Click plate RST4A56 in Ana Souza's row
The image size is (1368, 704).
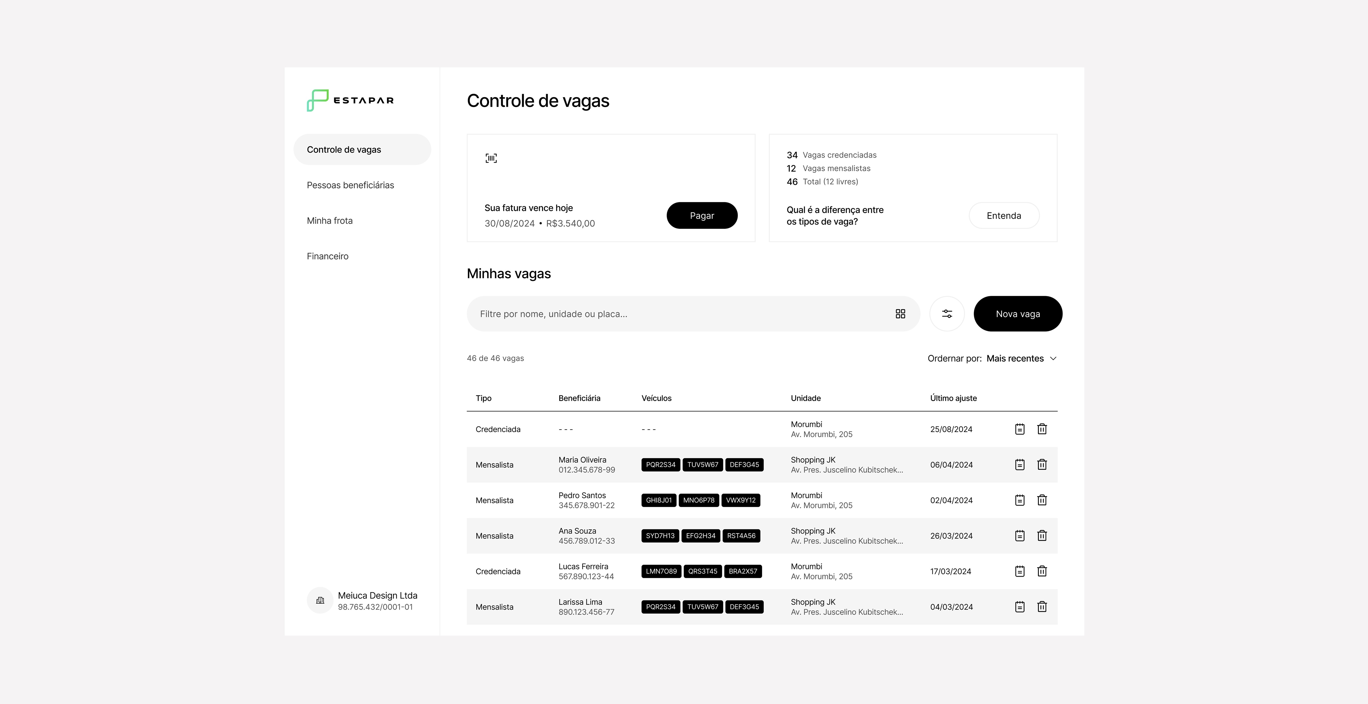click(x=741, y=536)
